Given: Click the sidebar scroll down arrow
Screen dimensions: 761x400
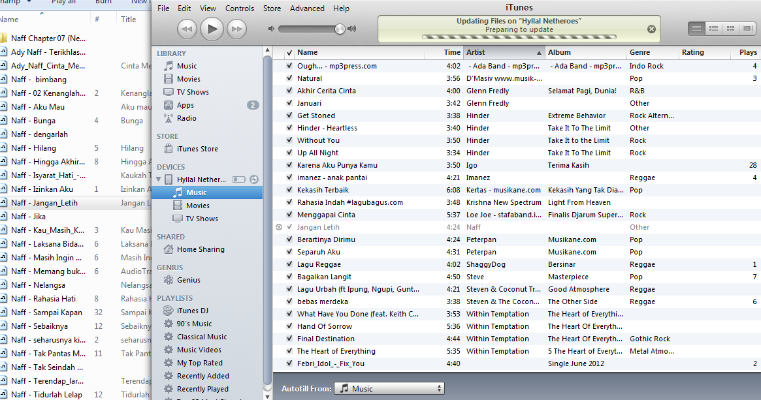Looking at the screenshot, I should [267, 396].
